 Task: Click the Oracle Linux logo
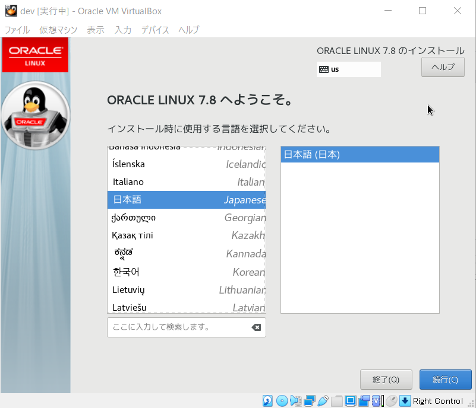[35, 55]
